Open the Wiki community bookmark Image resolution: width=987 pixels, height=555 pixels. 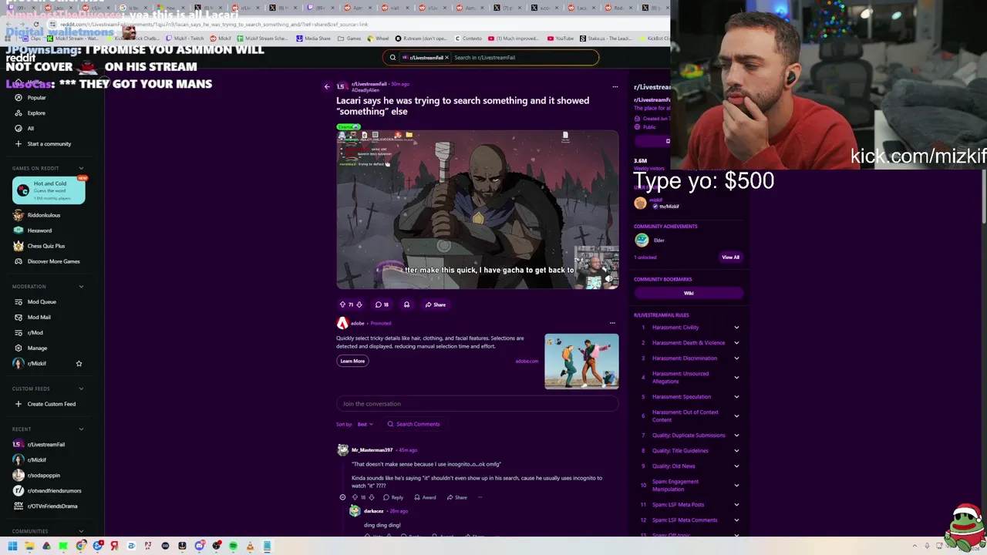click(x=689, y=293)
